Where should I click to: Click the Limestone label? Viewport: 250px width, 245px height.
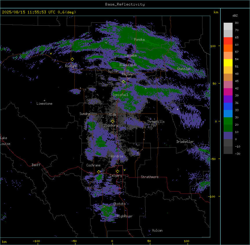(44, 104)
